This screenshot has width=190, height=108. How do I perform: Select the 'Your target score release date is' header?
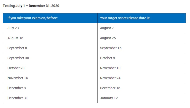pyautogui.click(x=125, y=18)
